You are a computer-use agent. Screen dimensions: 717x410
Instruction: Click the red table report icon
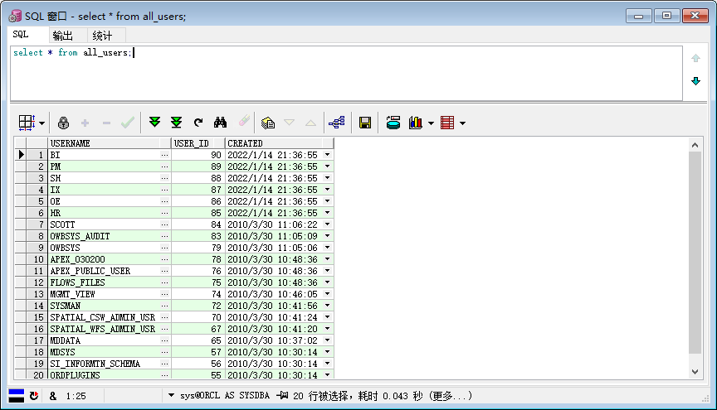[447, 123]
